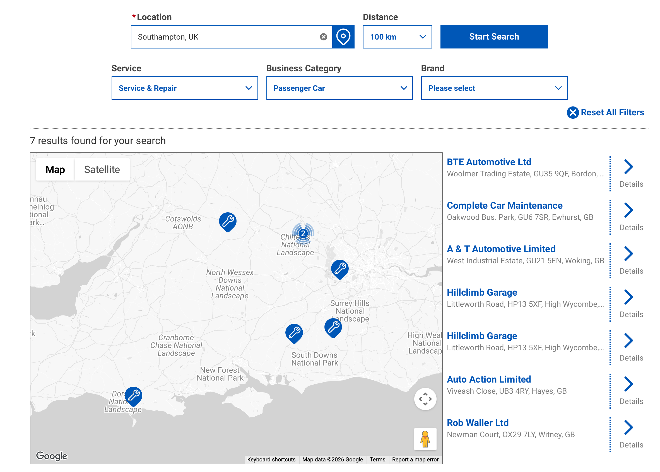Open map Keyboard shortcuts
This screenshot has height=472, width=660.
click(x=271, y=459)
